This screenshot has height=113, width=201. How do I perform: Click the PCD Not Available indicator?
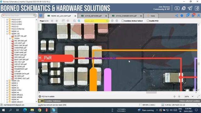click(46, 96)
